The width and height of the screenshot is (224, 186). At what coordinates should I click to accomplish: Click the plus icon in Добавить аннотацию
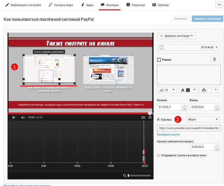(x=162, y=36)
